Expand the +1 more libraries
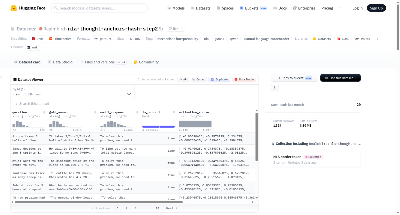This screenshot has width=400, height=215. (376, 39)
